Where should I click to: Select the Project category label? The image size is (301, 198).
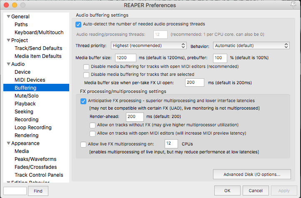20,40
